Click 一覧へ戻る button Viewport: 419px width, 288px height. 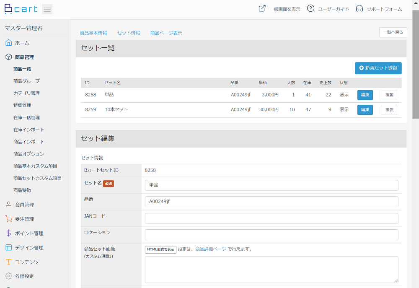point(393,32)
